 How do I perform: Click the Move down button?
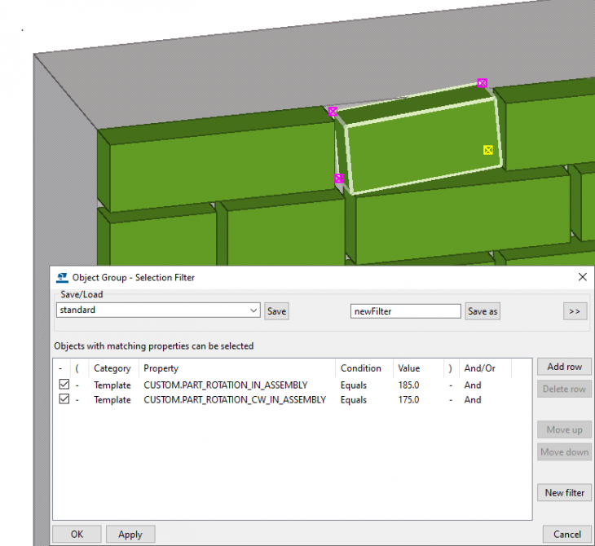564,452
